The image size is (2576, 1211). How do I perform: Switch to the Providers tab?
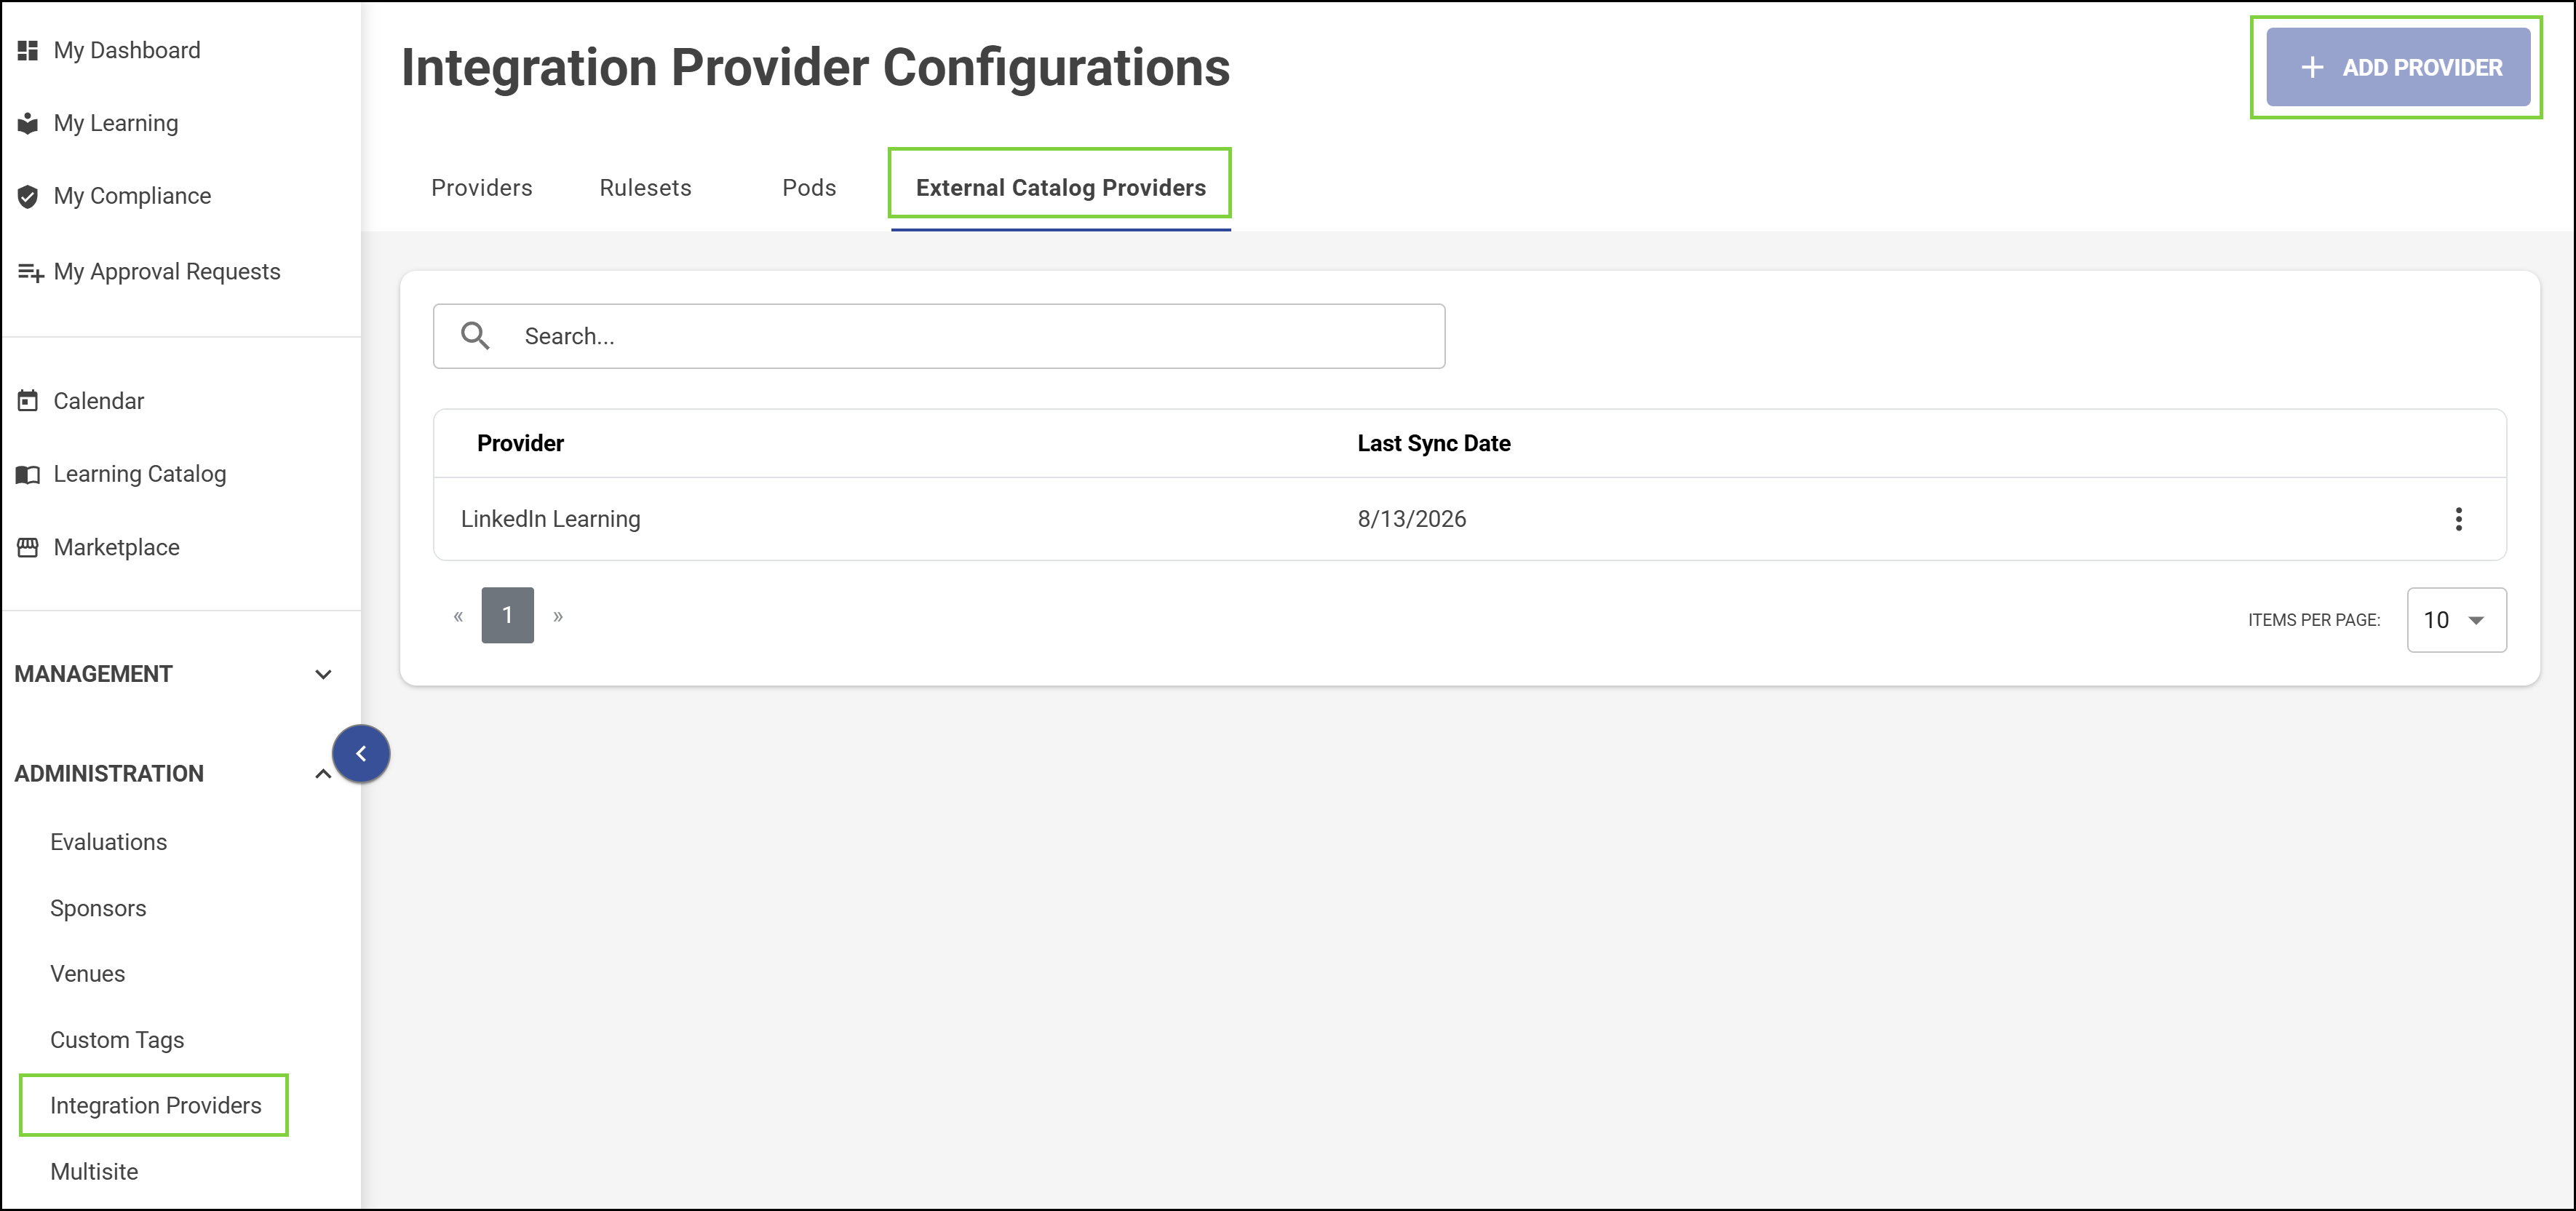(x=481, y=188)
